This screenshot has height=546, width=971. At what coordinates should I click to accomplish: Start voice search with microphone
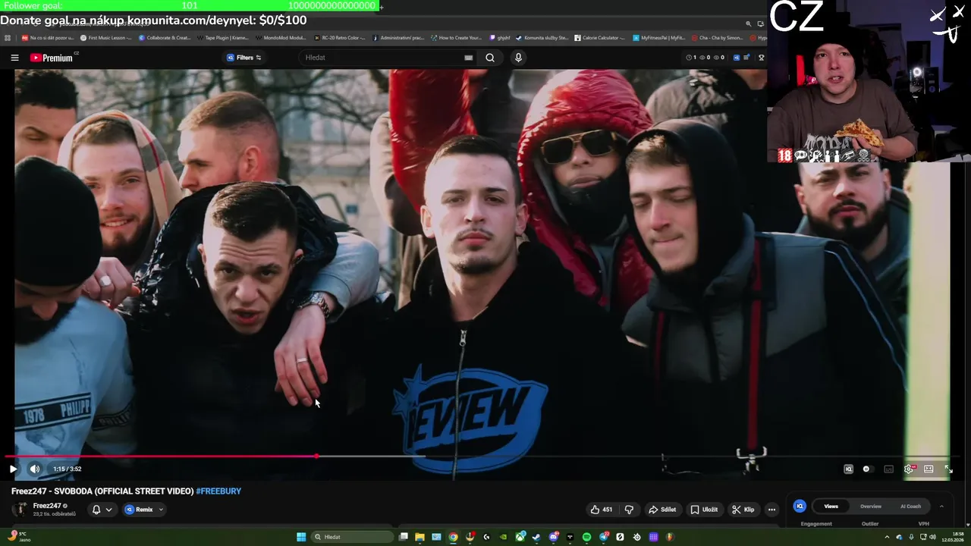[x=519, y=58]
